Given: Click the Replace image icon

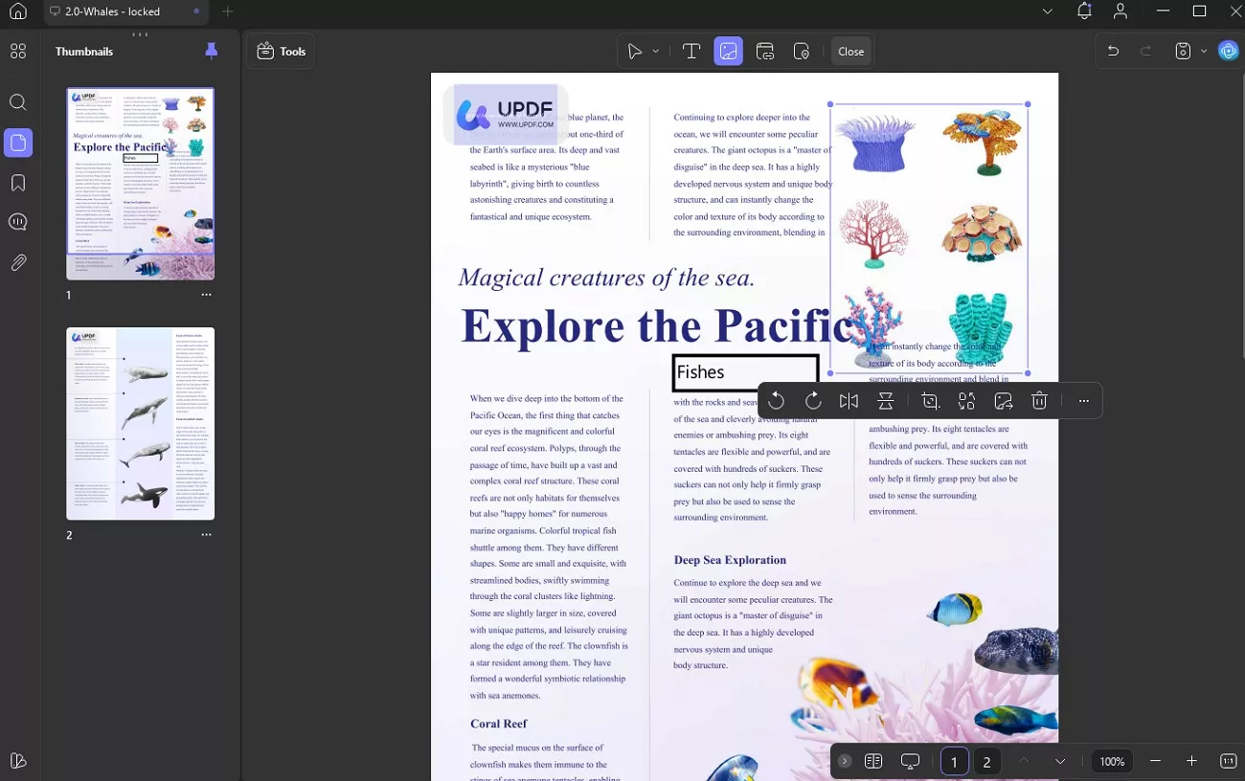Looking at the screenshot, I should [x=1003, y=401].
